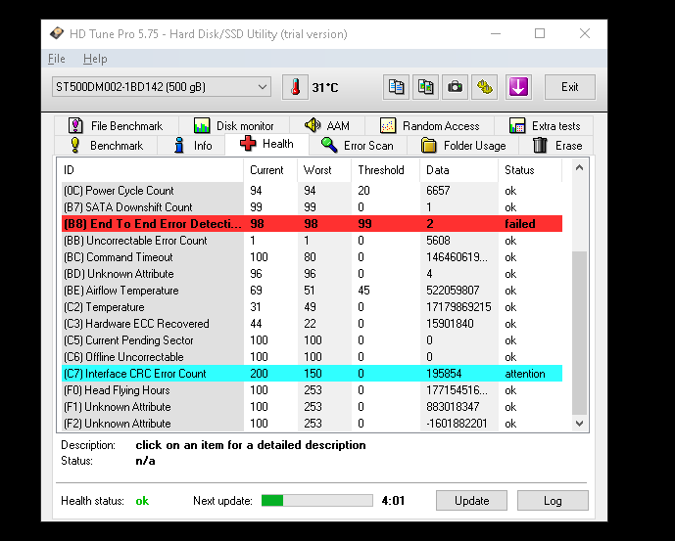Click the light bulb Benchmark icon
The image size is (675, 541).
74,146
